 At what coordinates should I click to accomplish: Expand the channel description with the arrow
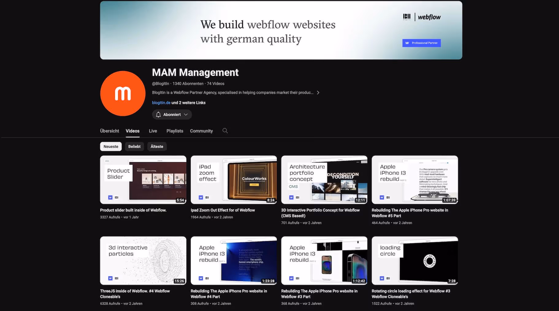point(318,93)
